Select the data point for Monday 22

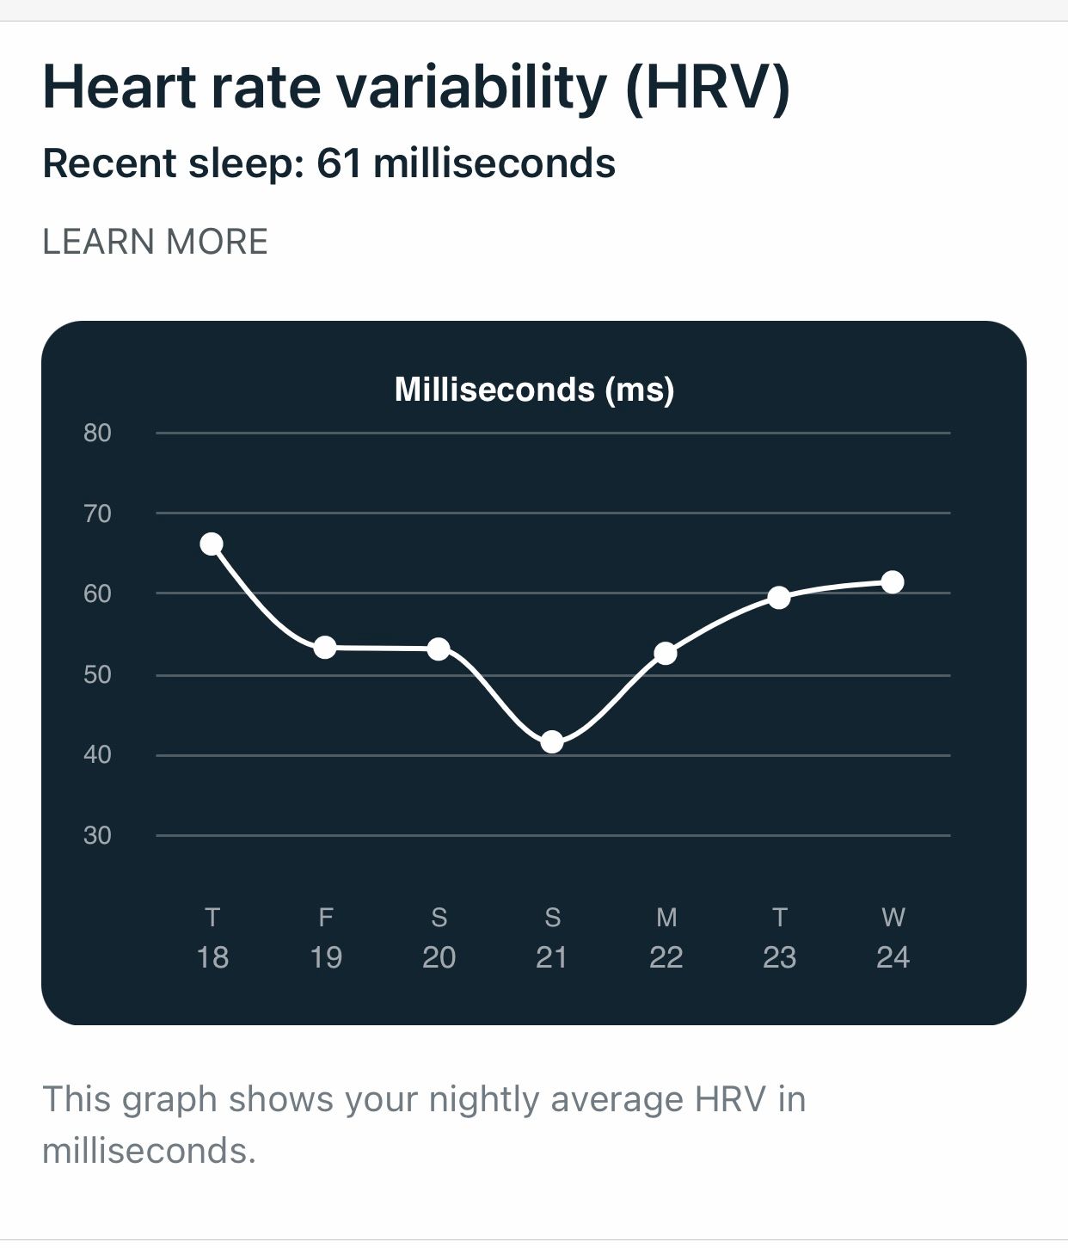[x=666, y=652]
